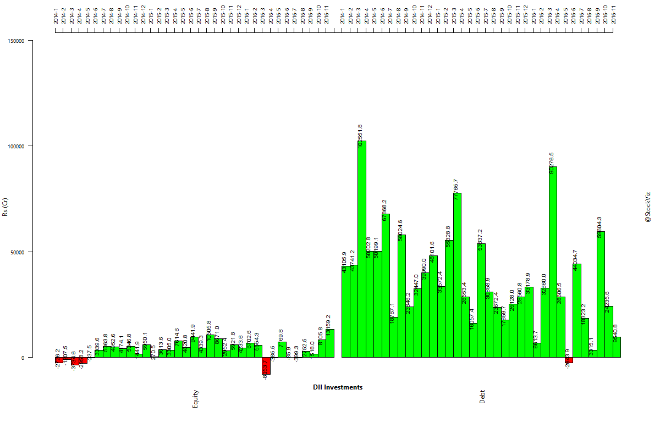This screenshot has height=423, width=660.
Task: Select the Debt group label
Action: point(482,397)
